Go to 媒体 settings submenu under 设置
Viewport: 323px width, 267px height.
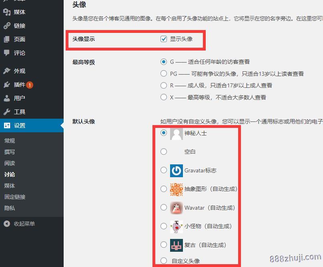point(10,186)
